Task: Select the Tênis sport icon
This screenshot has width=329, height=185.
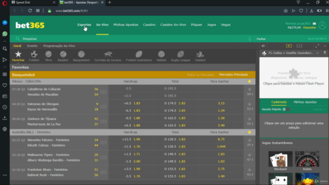Action: point(48,56)
